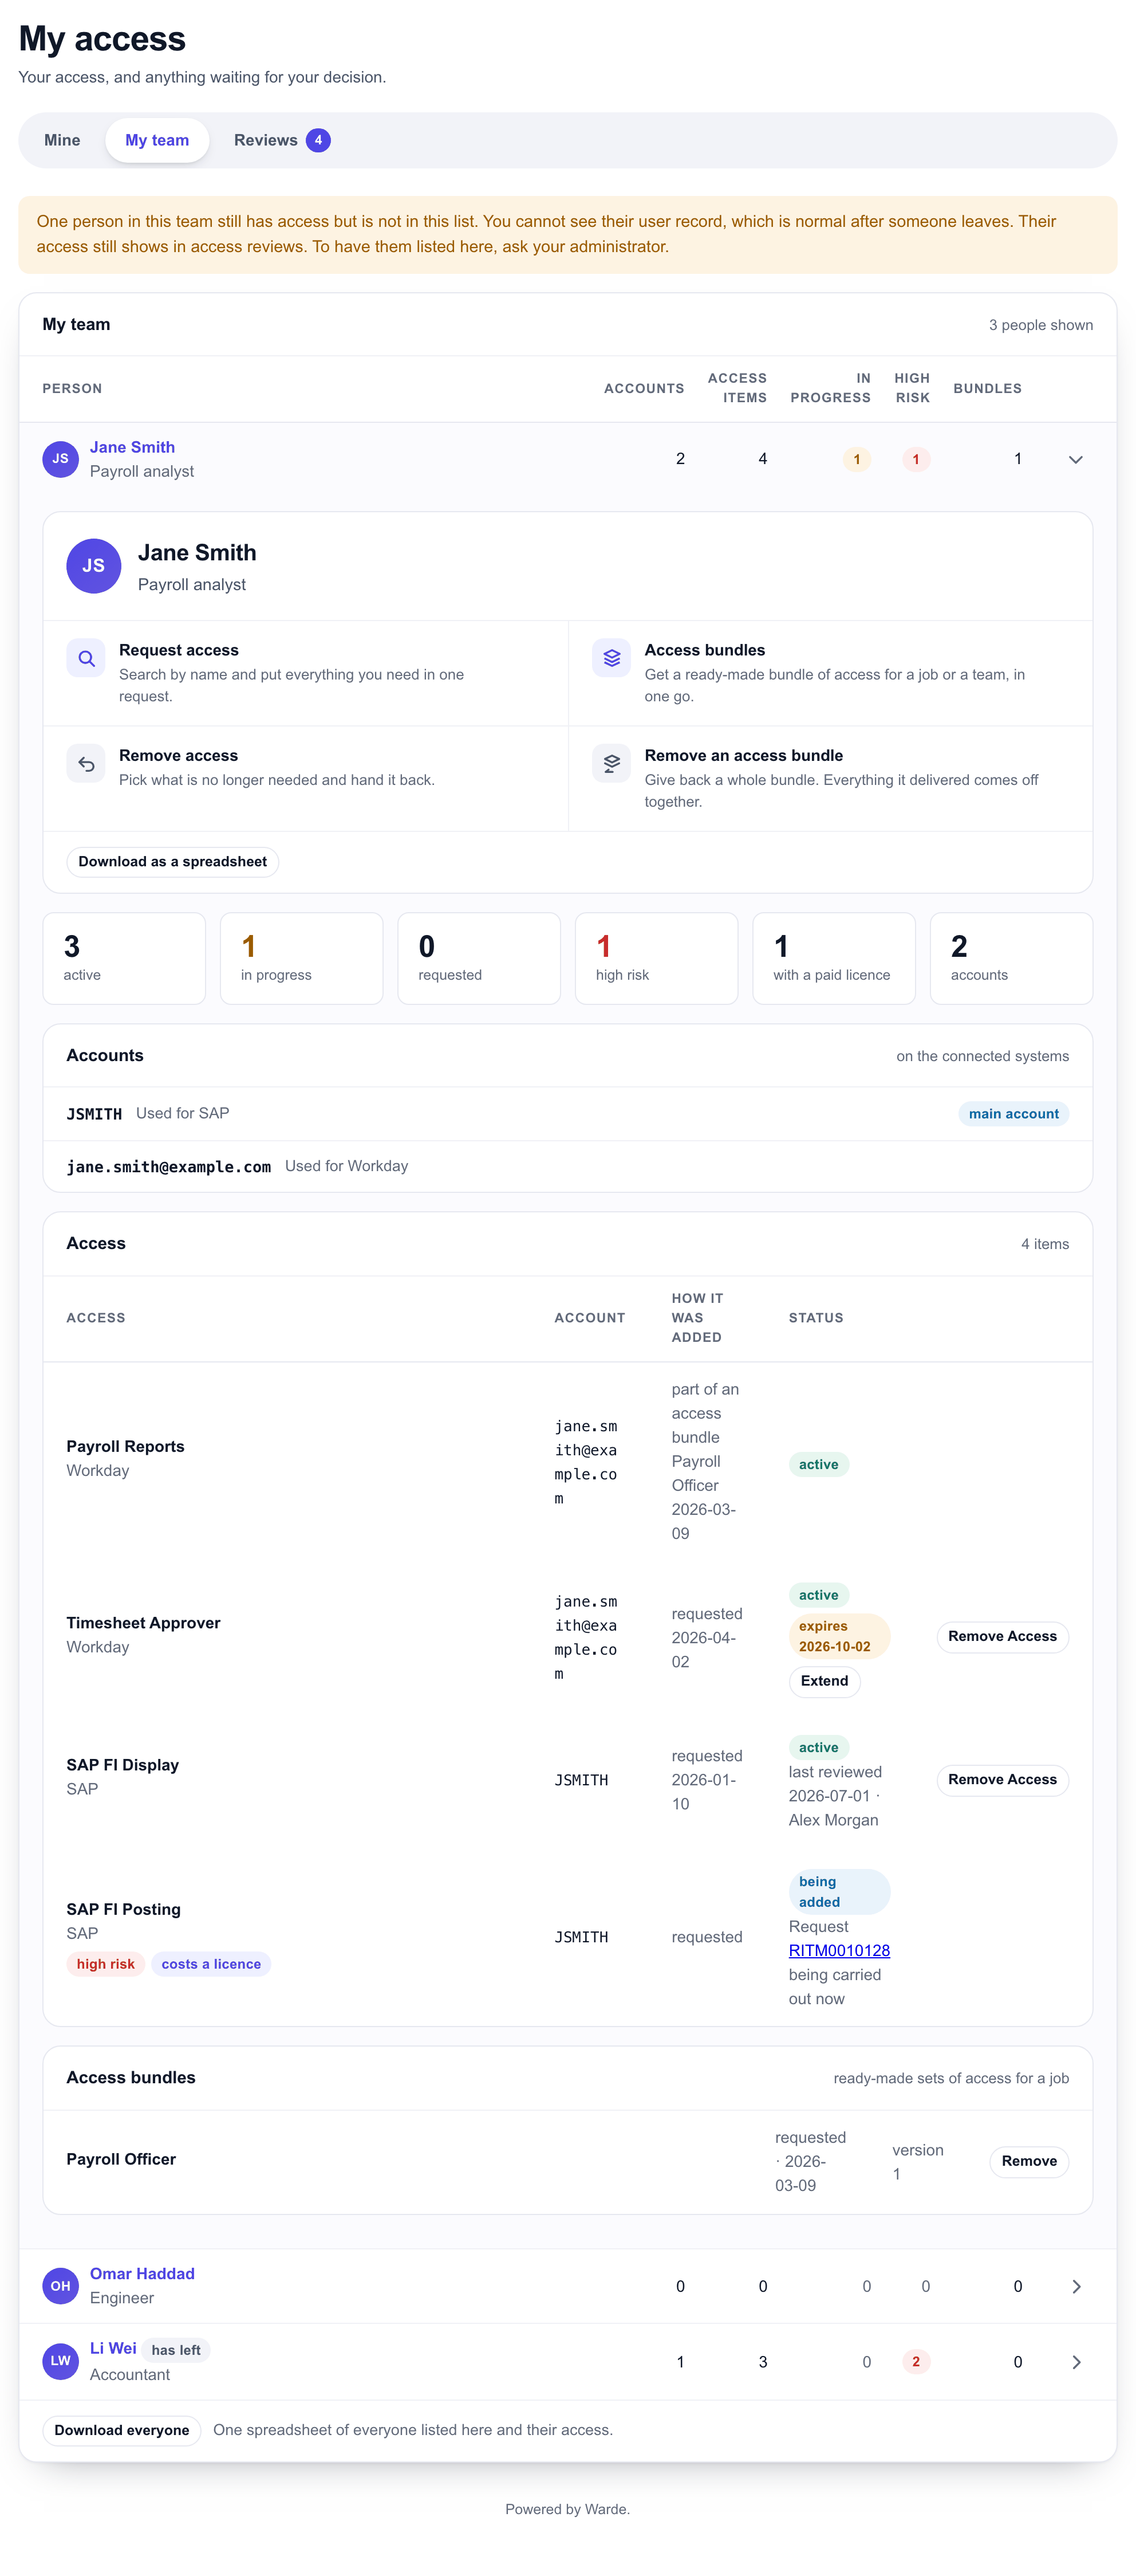Image resolution: width=1136 pixels, height=2576 pixels.
Task: Click the 'main account' badge on JSMITH
Action: tap(1013, 1114)
